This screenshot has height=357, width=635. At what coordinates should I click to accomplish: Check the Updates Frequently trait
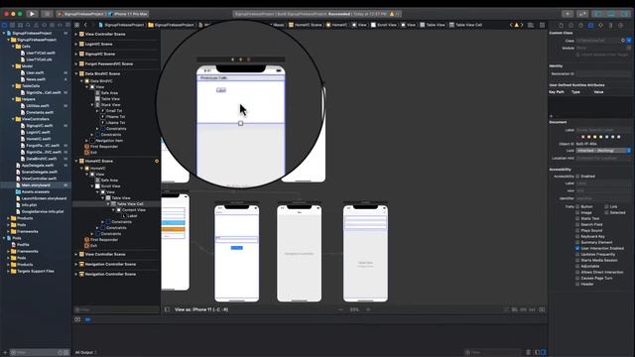pyautogui.click(x=577, y=254)
